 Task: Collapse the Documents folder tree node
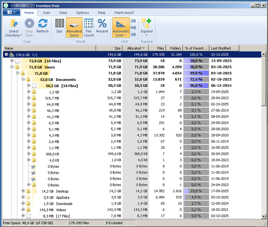pyautogui.click(x=23, y=80)
